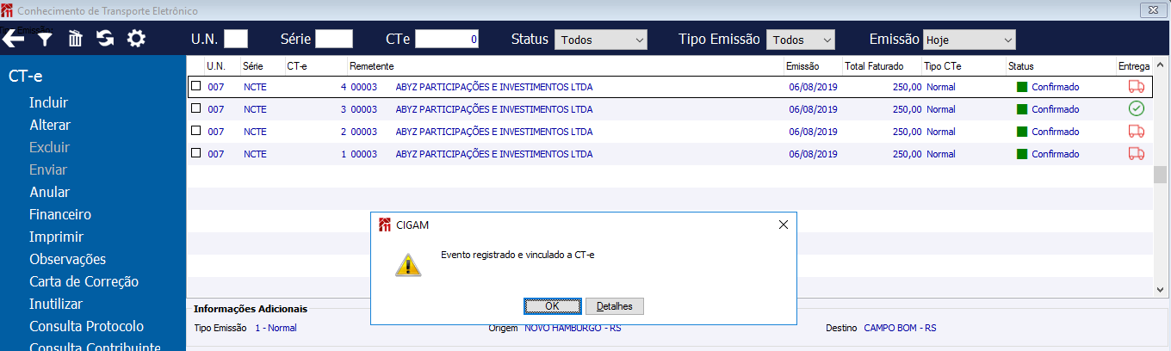Click the truck delivery icon for CT-e 4
The height and width of the screenshot is (351, 1171).
pyautogui.click(x=1136, y=86)
